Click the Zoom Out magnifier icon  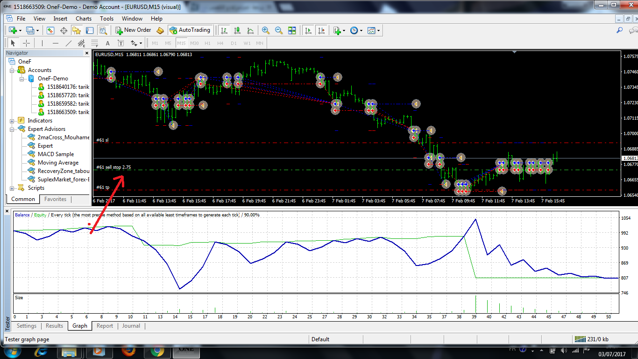click(279, 30)
